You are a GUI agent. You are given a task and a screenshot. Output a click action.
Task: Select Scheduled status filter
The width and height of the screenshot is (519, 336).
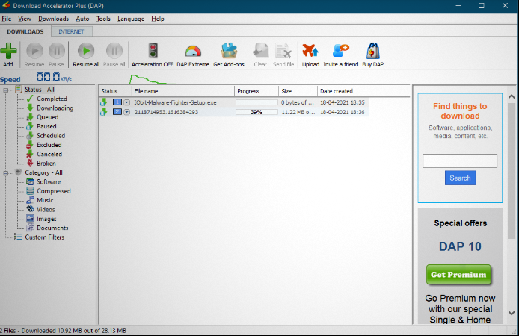coord(51,136)
